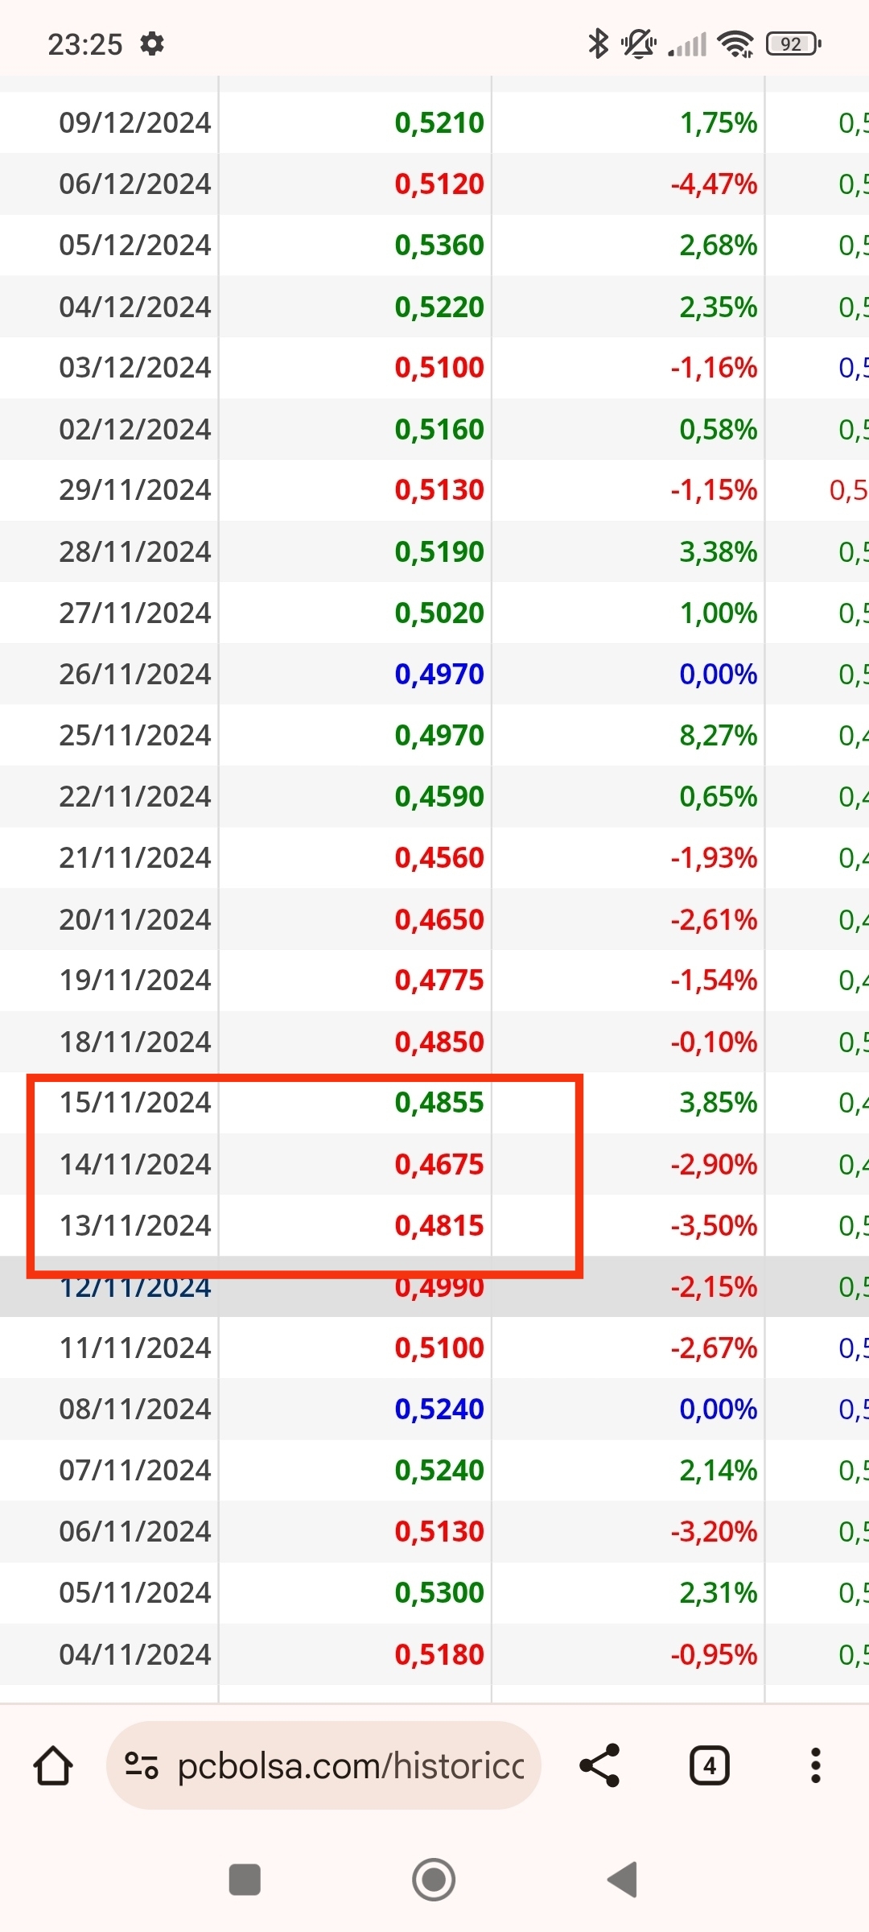The width and height of the screenshot is (869, 1932).
Task: Tap the recent apps square button
Action: coord(245,1880)
